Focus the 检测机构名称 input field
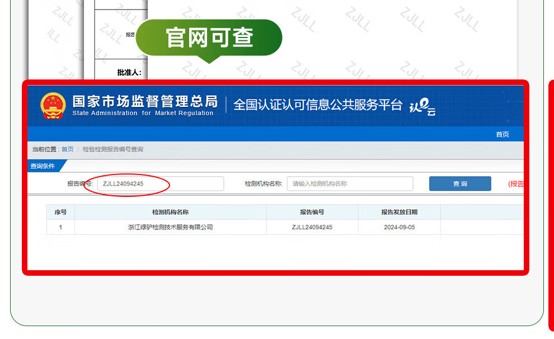 click(350, 183)
